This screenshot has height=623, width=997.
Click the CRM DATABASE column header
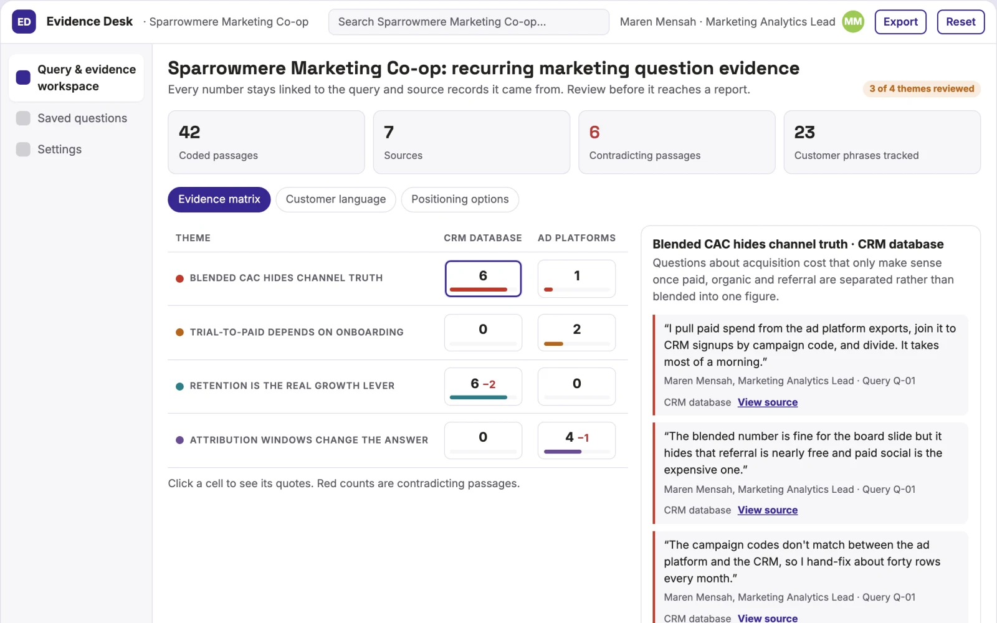(483, 238)
